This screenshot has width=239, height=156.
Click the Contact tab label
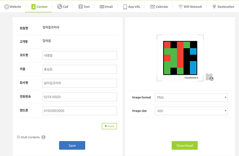(42, 7)
